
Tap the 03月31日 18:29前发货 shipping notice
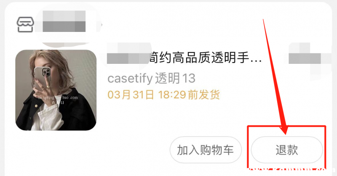pyautogui.click(x=164, y=95)
